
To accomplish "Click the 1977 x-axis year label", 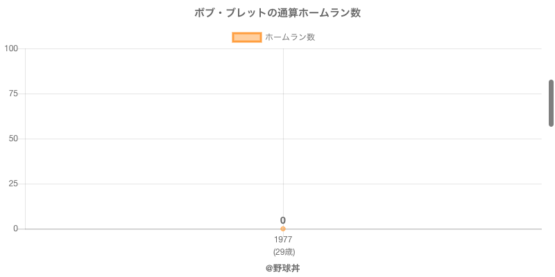I will click(283, 240).
